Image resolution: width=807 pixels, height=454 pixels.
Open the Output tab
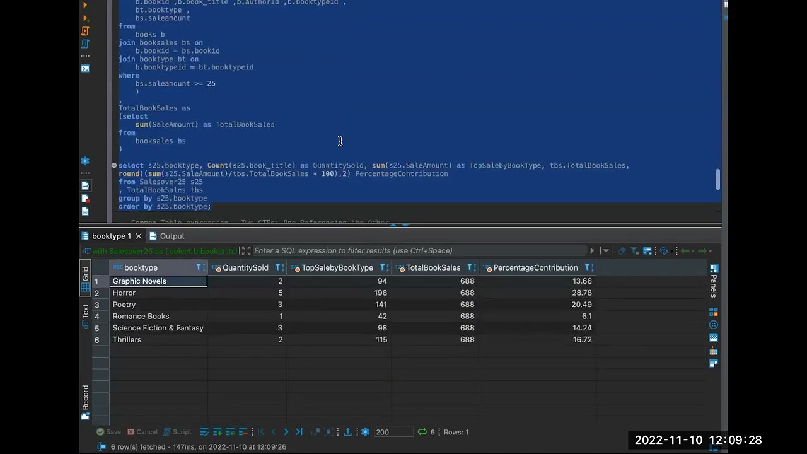pos(167,236)
